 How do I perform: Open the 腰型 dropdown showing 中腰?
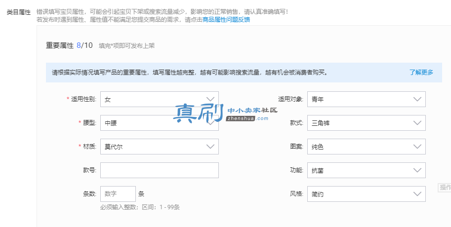[160, 123]
